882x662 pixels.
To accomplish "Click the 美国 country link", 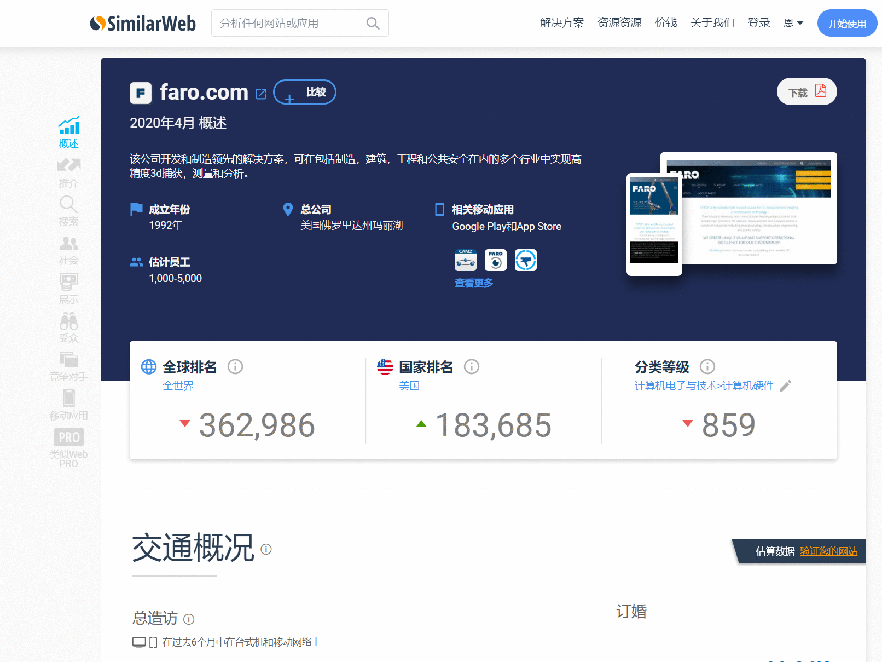I will (409, 385).
